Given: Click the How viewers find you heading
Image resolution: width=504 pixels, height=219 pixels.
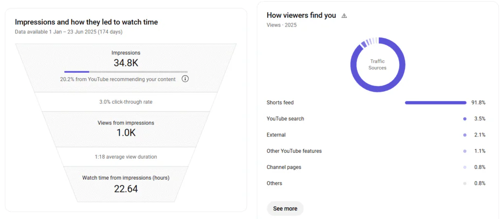Looking at the screenshot, I should click(302, 15).
